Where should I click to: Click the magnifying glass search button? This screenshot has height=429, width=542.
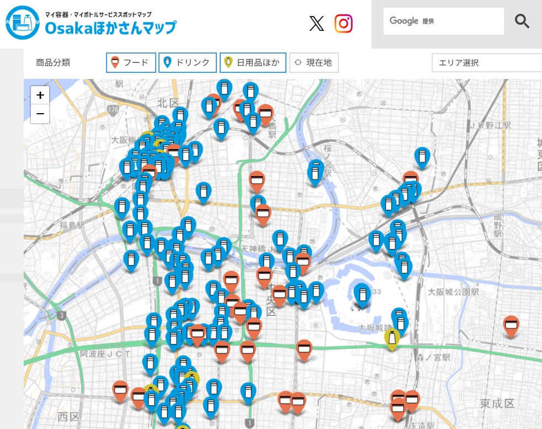(522, 22)
